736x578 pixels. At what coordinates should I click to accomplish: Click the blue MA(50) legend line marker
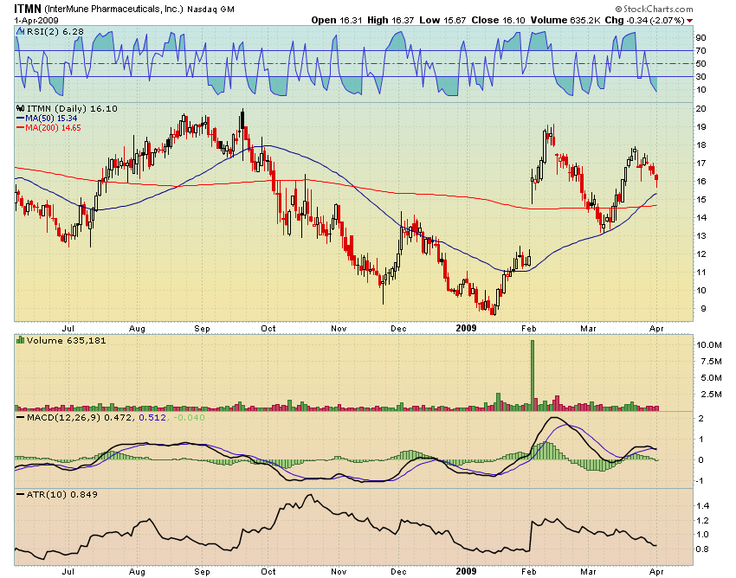click(x=20, y=119)
